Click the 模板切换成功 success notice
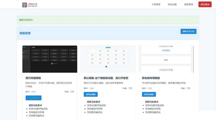Viewport: 216px width, 120px height. (x=108, y=20)
